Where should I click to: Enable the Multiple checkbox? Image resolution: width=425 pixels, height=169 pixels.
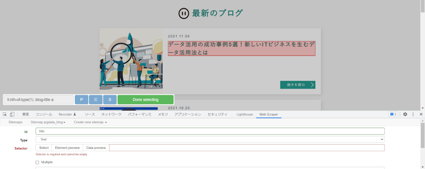click(x=37, y=162)
